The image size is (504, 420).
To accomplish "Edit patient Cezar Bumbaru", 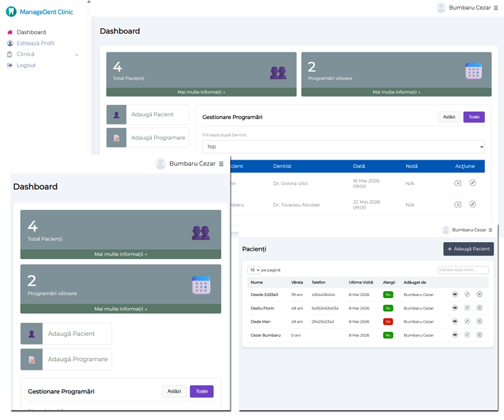I will click(467, 335).
